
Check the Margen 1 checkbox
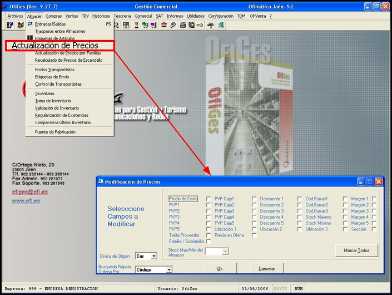[374, 199]
